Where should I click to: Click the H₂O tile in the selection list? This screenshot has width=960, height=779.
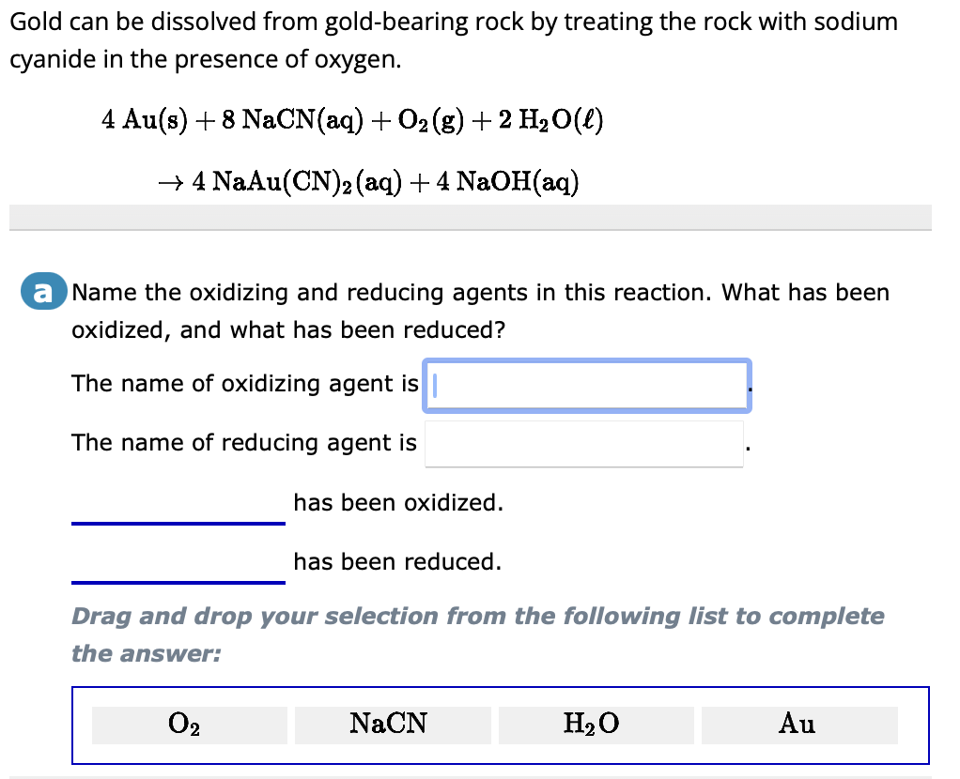pyautogui.click(x=596, y=724)
